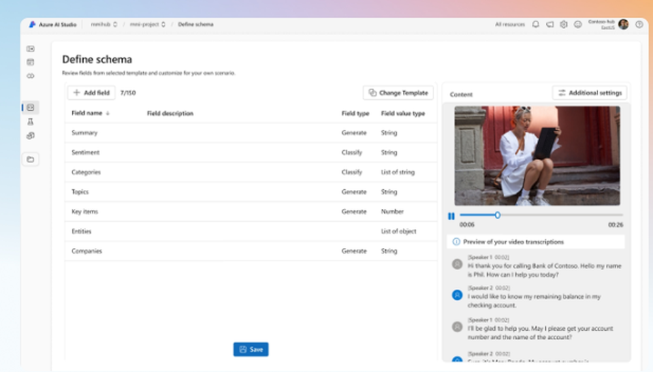This screenshot has height=372, width=653.
Task: Save the schema
Action: coord(251,350)
